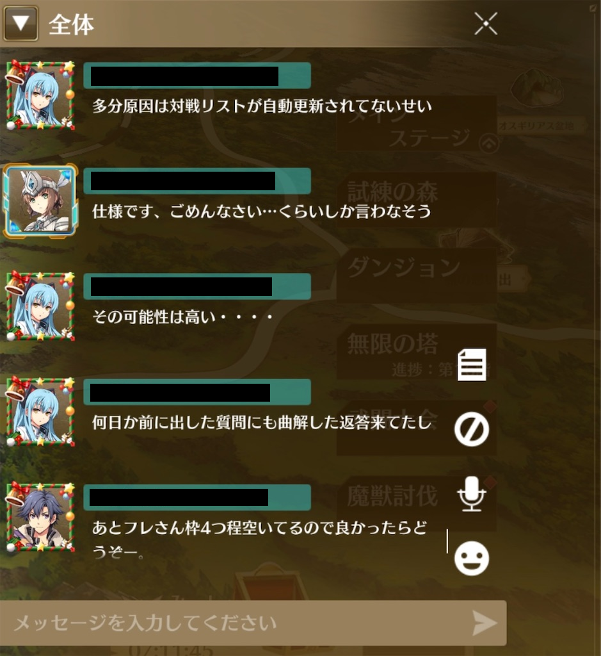Select the message about フレさん枠4つ
This screenshot has height=656, width=601.
[260, 539]
